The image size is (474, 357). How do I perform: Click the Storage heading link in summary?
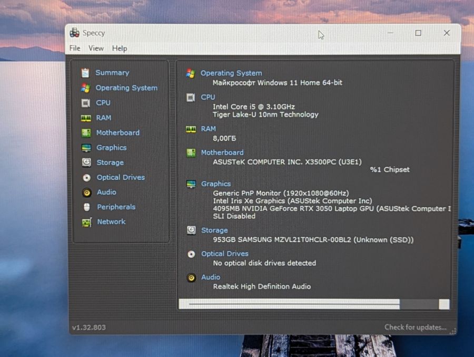pyautogui.click(x=215, y=230)
